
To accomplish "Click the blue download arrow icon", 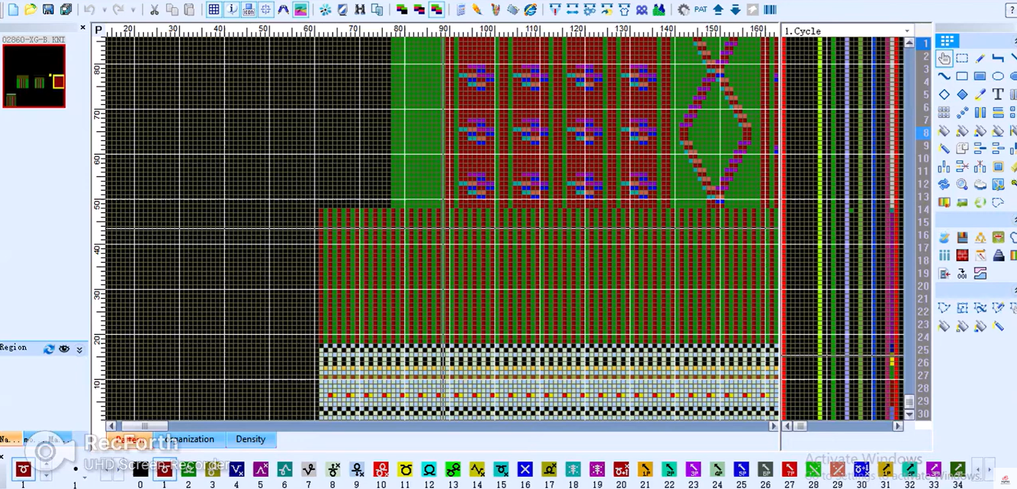I will pyautogui.click(x=735, y=10).
